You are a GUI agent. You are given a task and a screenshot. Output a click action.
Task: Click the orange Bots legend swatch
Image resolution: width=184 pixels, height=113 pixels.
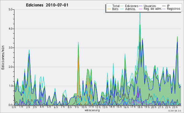point(109,9)
